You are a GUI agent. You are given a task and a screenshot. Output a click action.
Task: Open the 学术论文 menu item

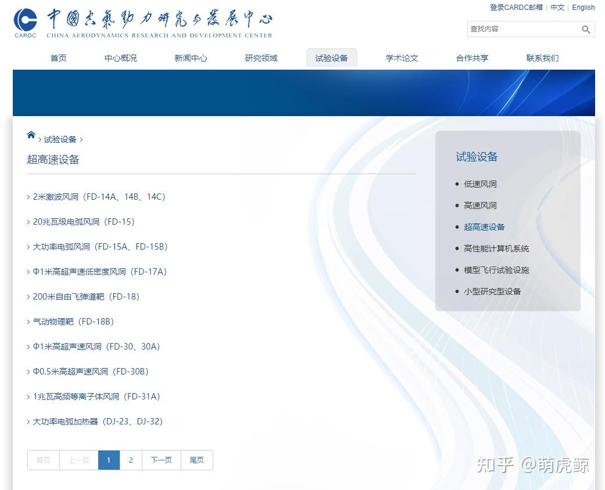click(x=401, y=57)
